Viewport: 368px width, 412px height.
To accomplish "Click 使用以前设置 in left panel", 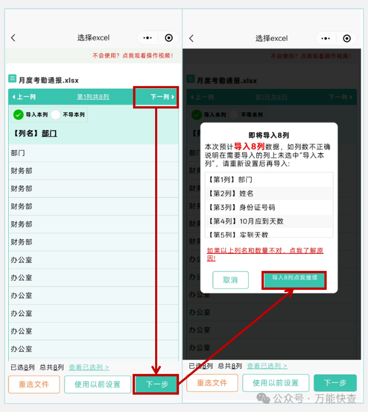I will (x=97, y=384).
